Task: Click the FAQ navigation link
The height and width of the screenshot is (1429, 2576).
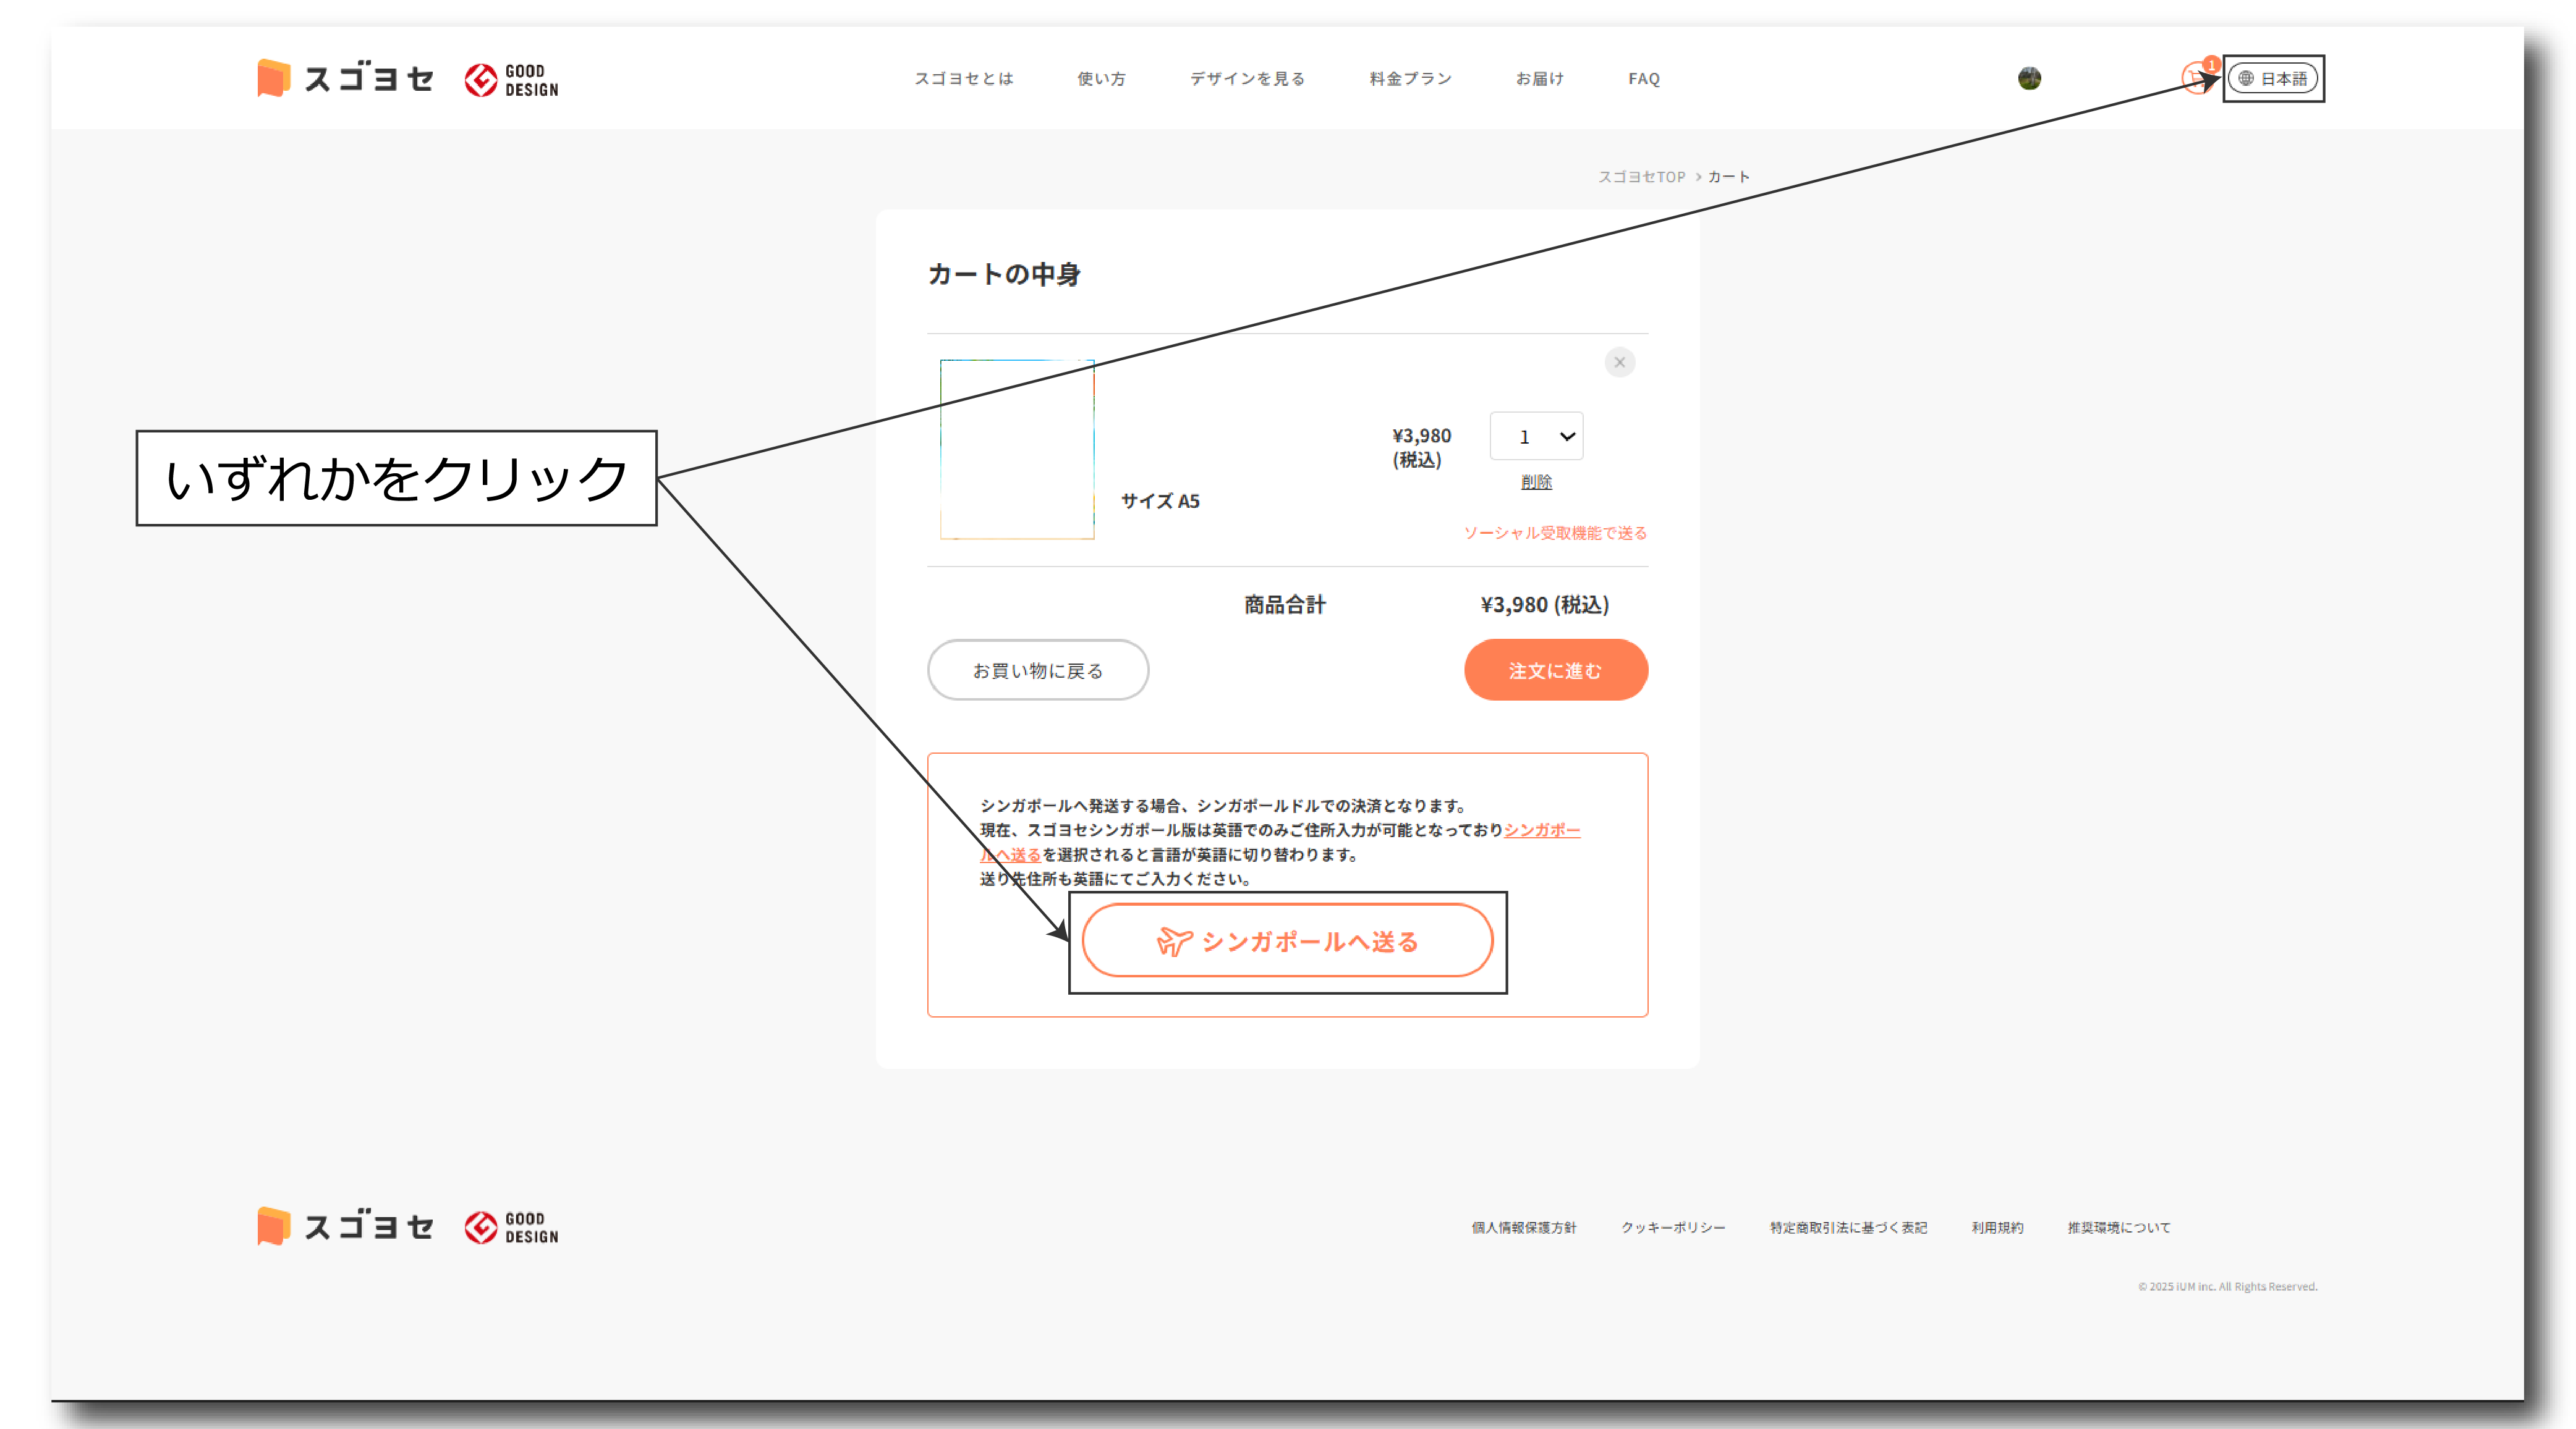Action: pos(1643,78)
